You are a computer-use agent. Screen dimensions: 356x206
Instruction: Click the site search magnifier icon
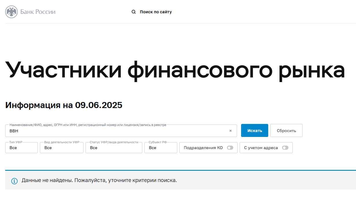134,12
